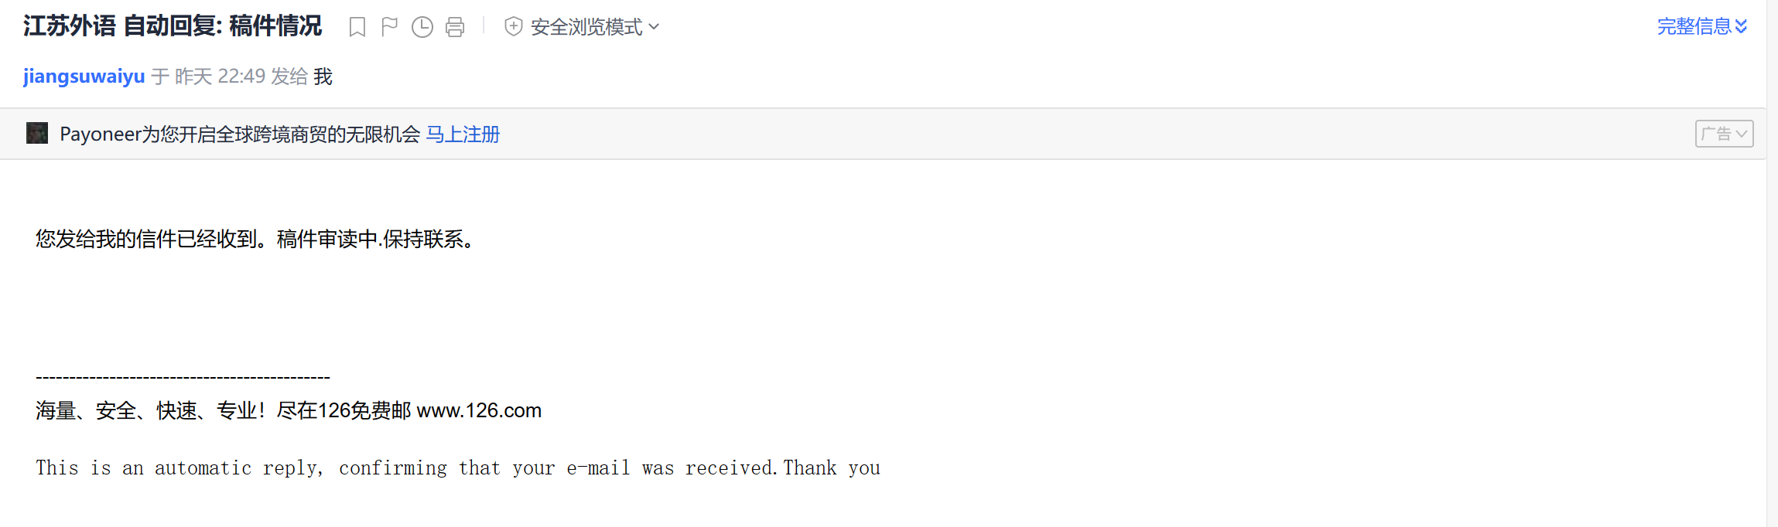Set a reminder via the clock icon

point(422,27)
